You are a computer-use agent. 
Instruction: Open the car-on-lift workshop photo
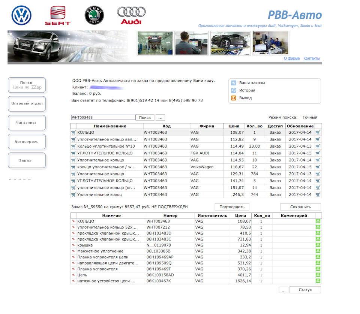coord(155,43)
